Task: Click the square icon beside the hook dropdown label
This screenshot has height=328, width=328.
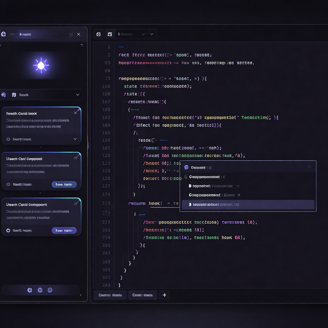Action: 14,95
